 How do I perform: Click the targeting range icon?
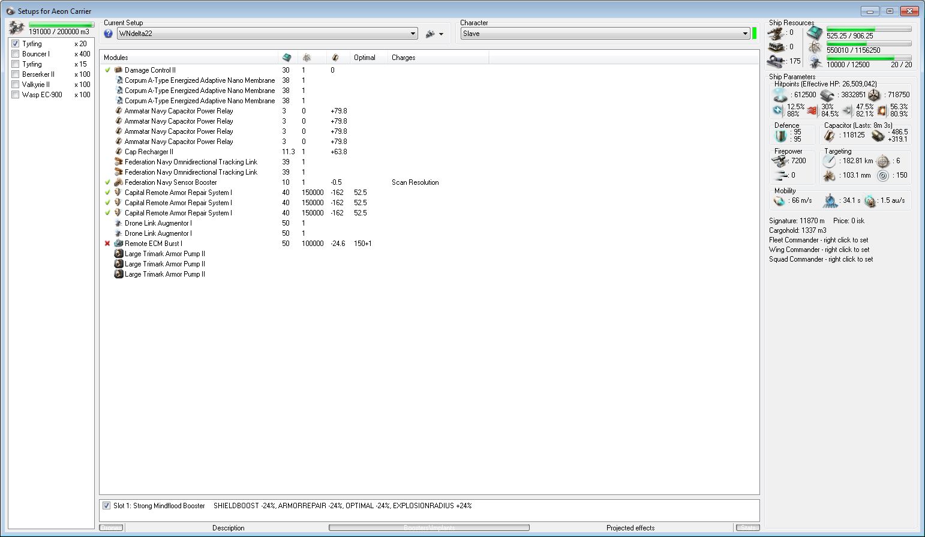click(x=829, y=161)
